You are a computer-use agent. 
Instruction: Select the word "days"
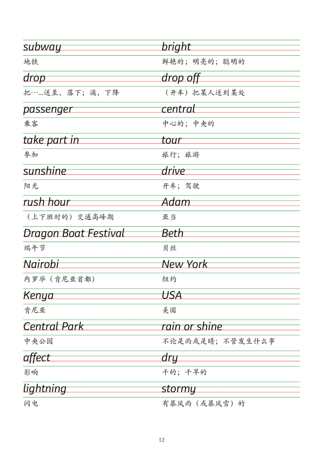click(34, 78)
